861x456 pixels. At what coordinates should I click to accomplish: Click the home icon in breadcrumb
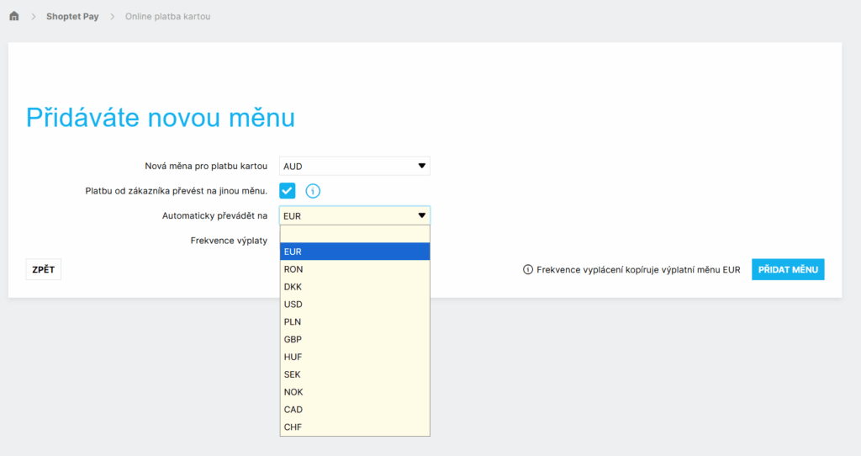pos(14,16)
